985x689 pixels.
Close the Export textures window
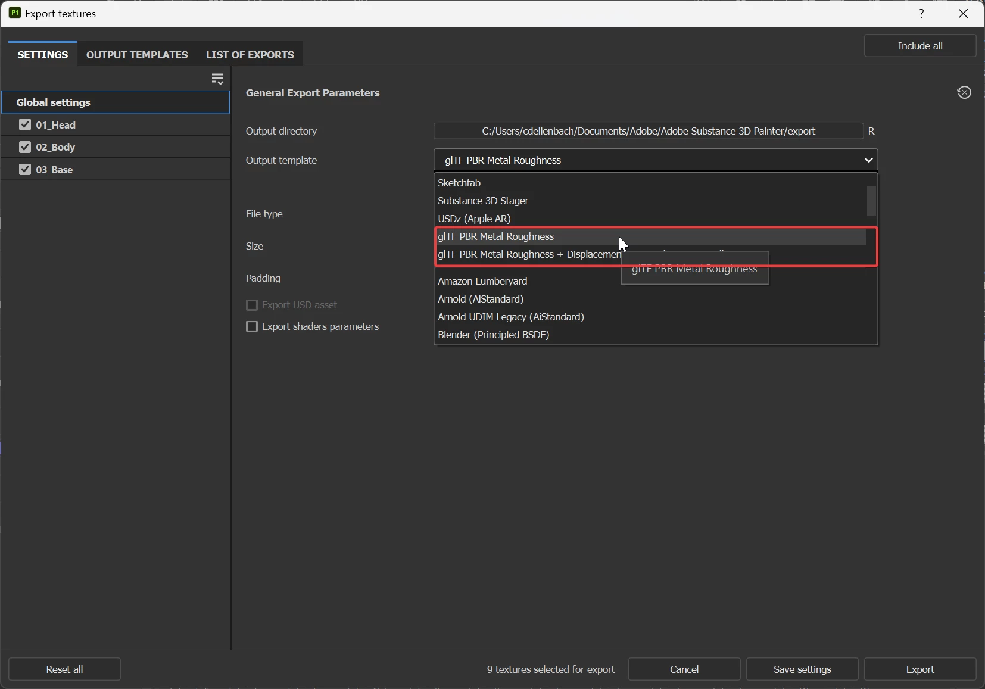pyautogui.click(x=964, y=13)
